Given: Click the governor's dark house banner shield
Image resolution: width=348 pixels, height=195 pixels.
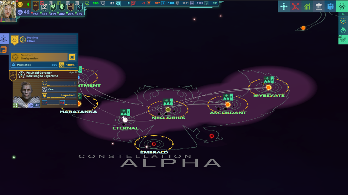Looking at the screenshot, I should pos(13,75).
